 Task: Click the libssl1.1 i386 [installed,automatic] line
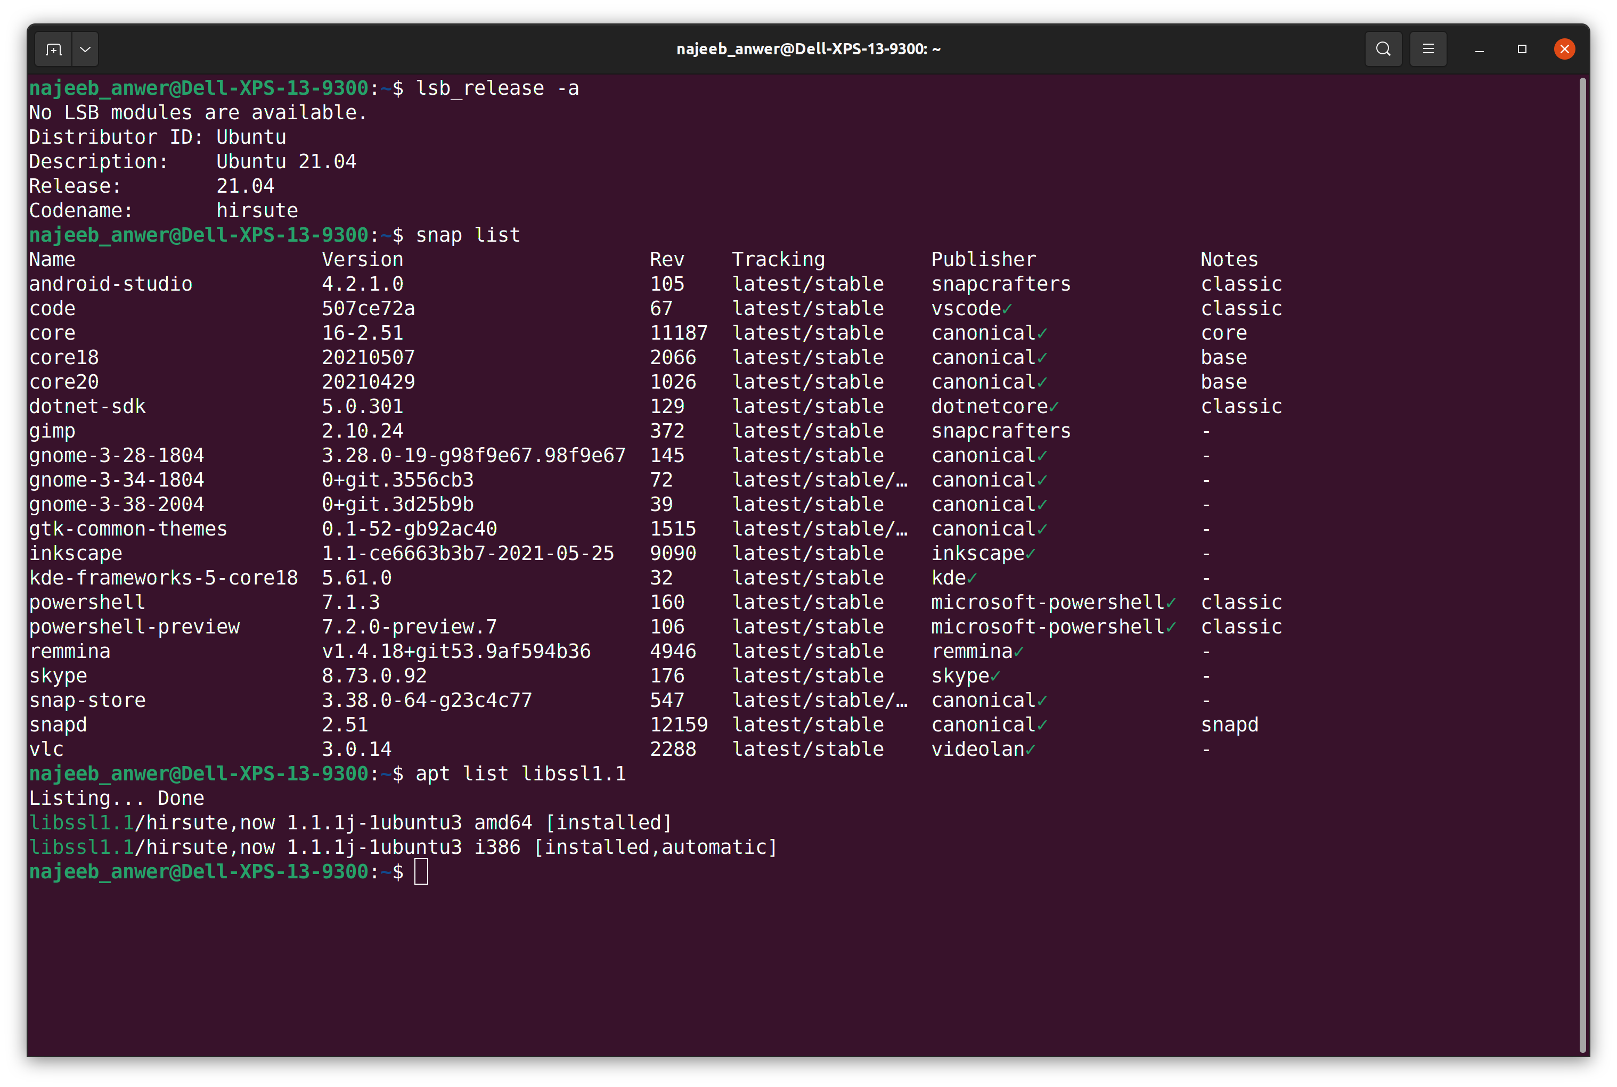403,847
